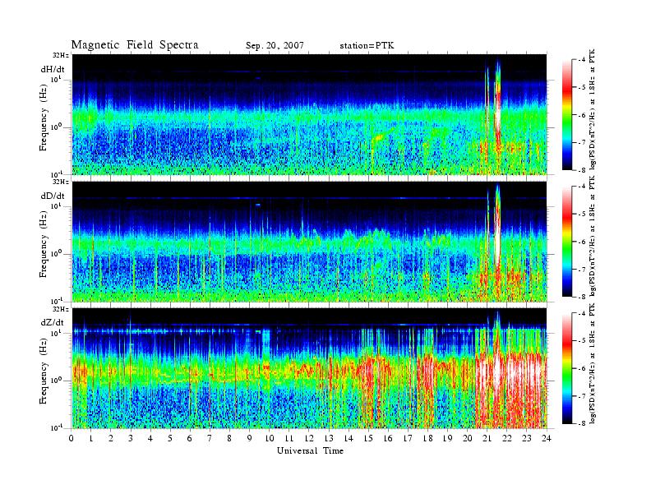This screenshot has height=503, width=651.
Task: Click the 'station=PTK' label
Action: (367, 46)
